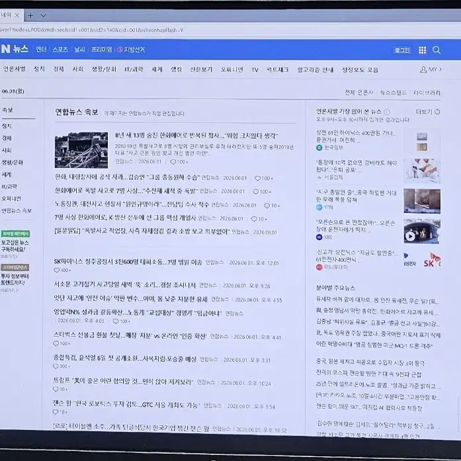Open the 스포츠 section link

[60, 49]
